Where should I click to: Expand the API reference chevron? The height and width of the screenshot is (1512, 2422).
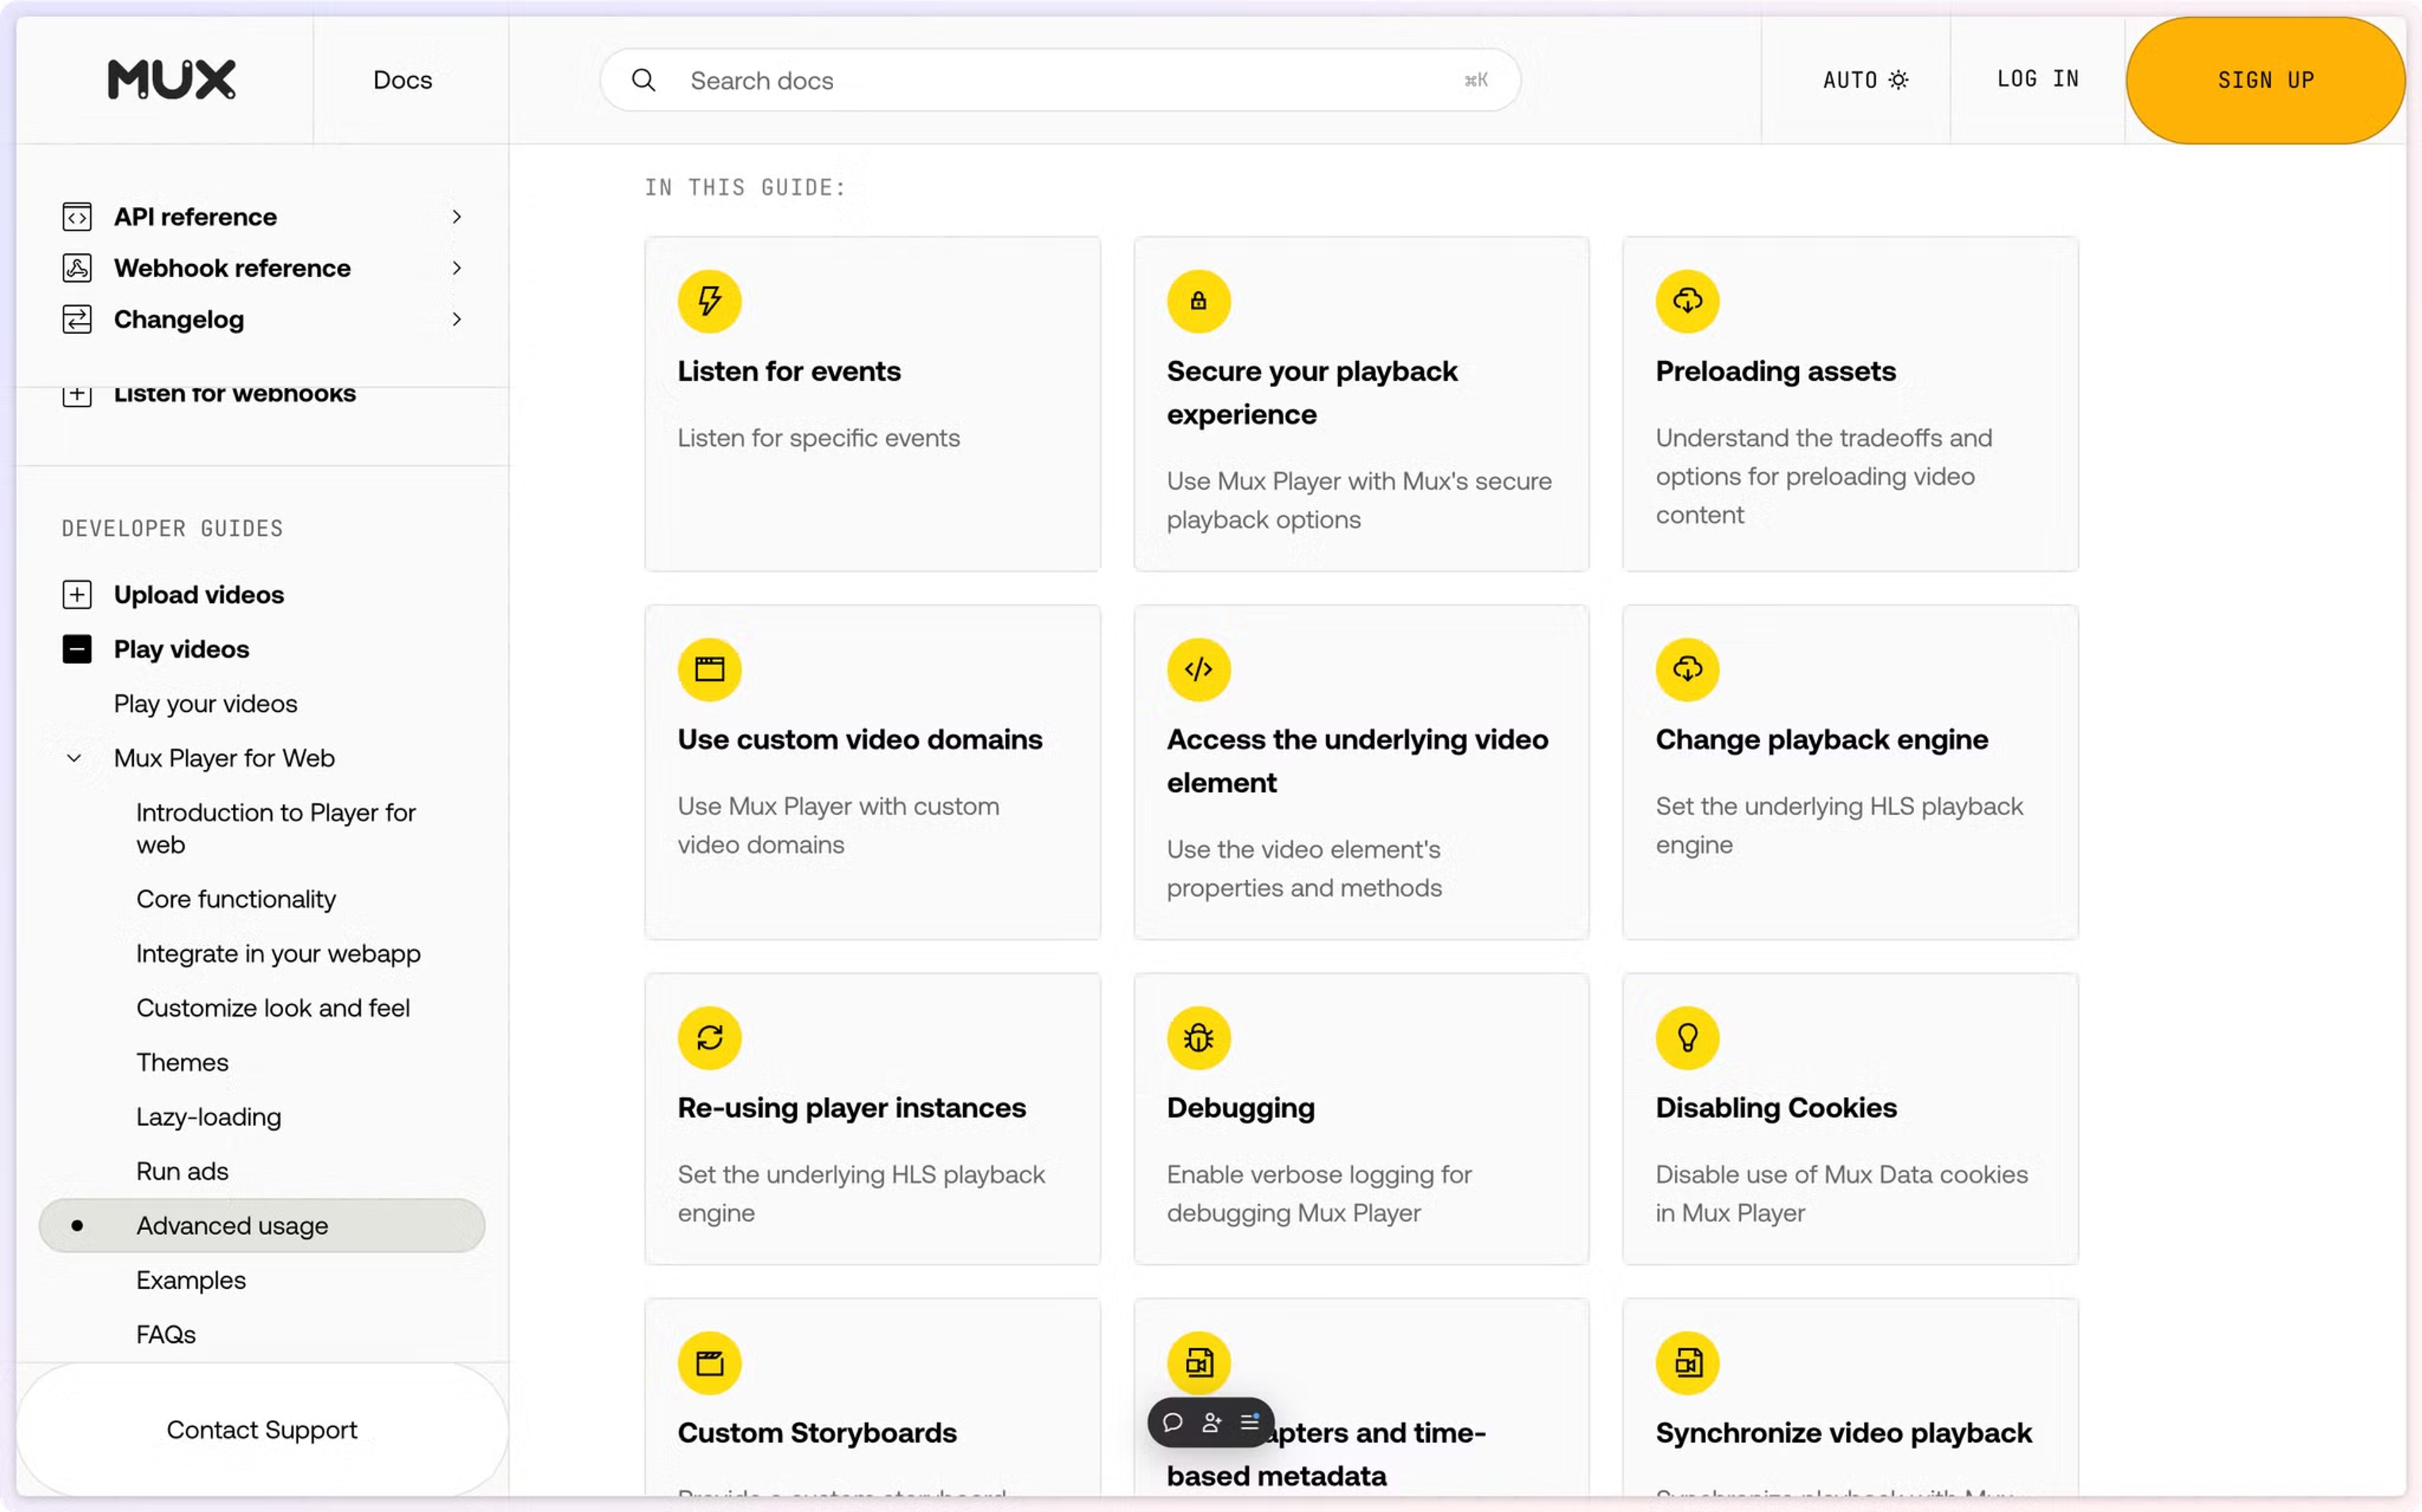pos(456,217)
